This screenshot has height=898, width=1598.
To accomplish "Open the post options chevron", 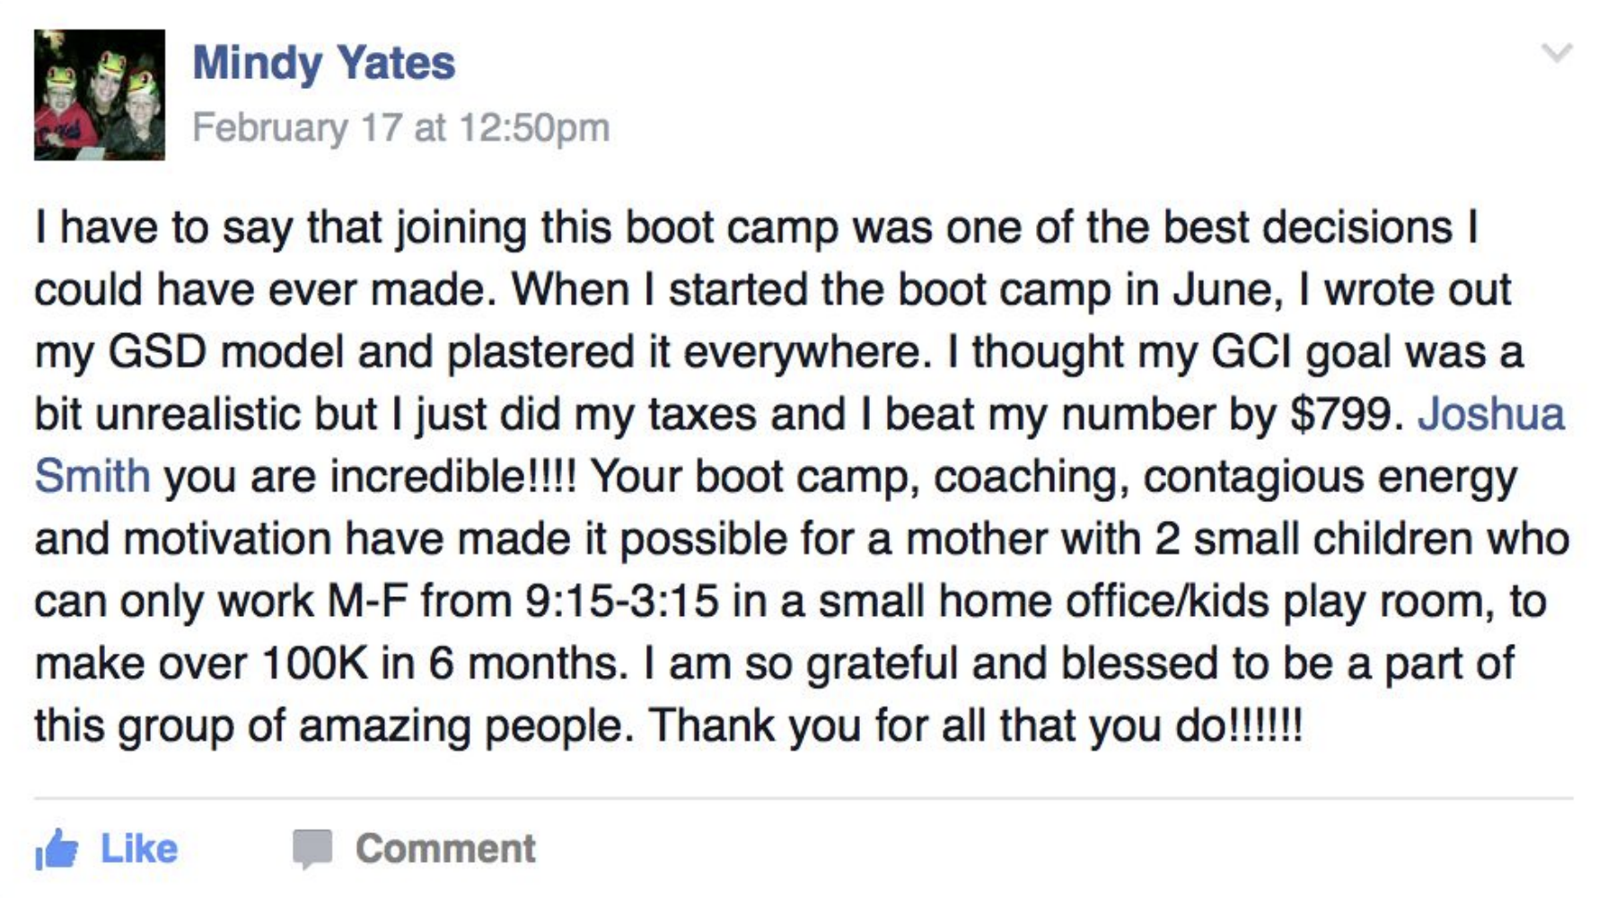I will click(x=1557, y=52).
